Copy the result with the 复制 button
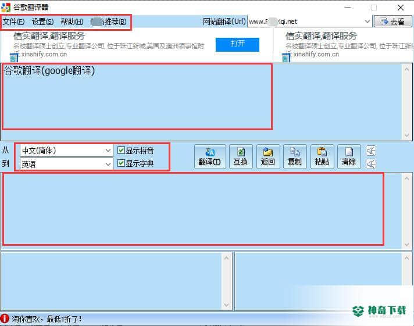Viewport: 414px width, 326px height. (295, 156)
